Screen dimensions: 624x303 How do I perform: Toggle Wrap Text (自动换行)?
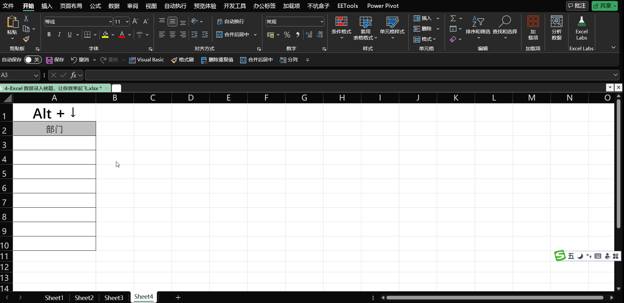[230, 22]
